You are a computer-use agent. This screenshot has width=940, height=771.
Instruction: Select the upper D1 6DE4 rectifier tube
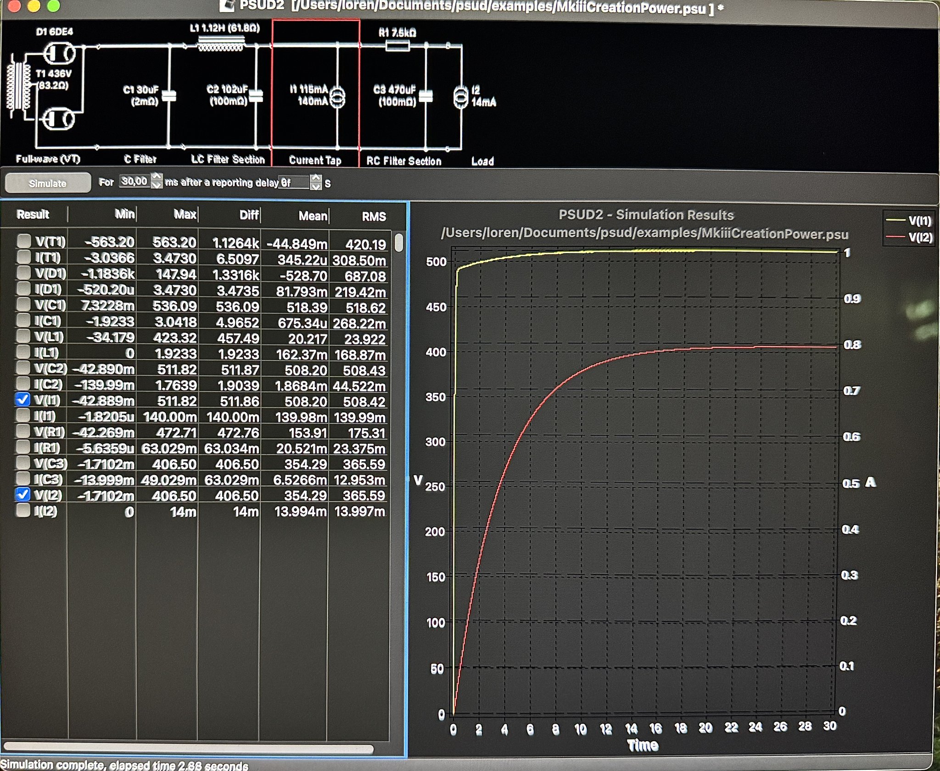click(x=59, y=54)
